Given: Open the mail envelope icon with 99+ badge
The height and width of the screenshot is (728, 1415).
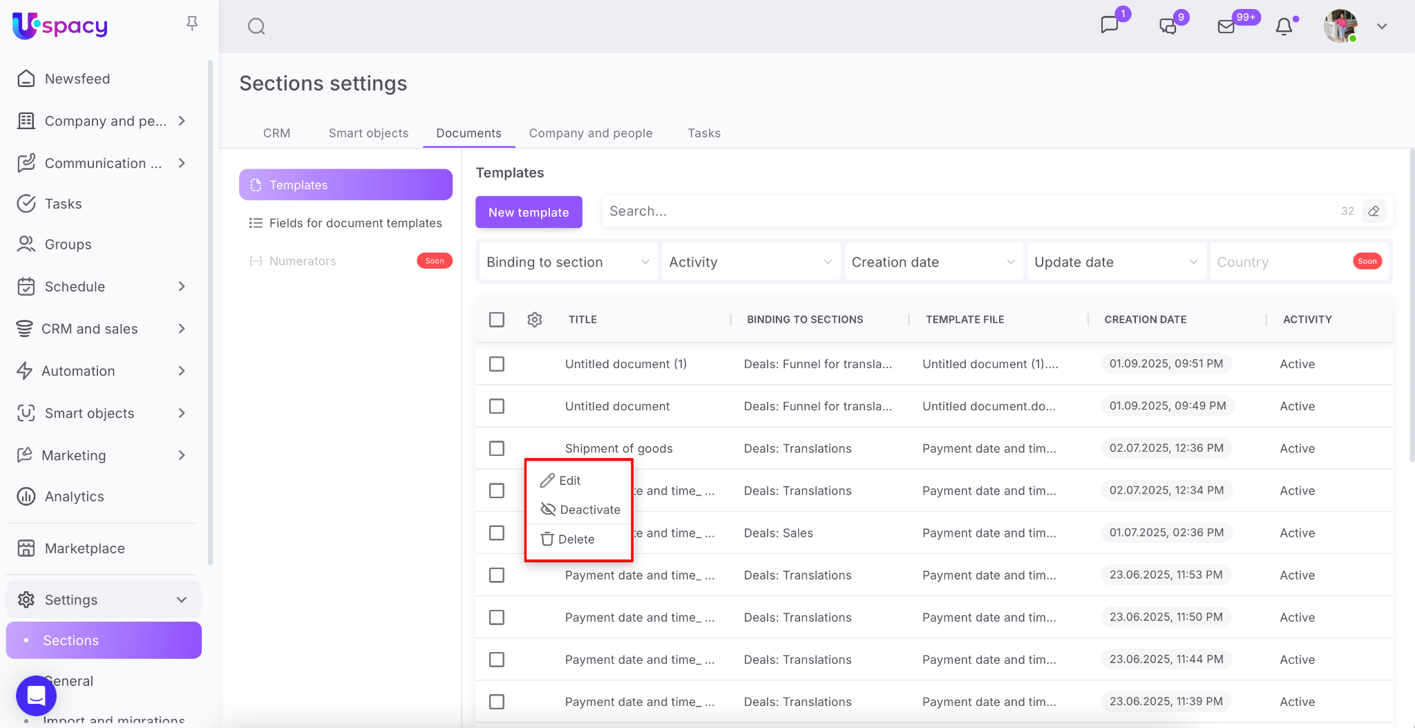Looking at the screenshot, I should click(x=1226, y=26).
